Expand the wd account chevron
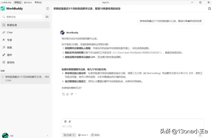Screen dimensions: 212x138 tap(47, 136)
